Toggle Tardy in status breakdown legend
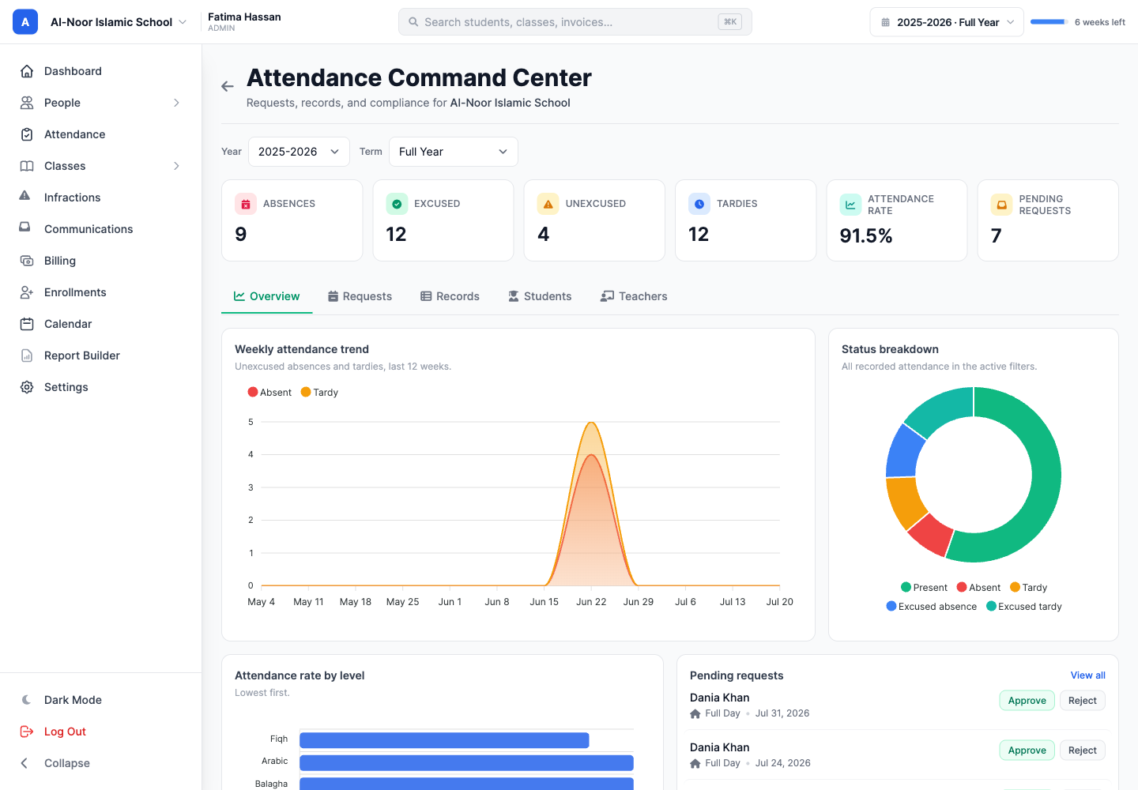 [1028, 587]
